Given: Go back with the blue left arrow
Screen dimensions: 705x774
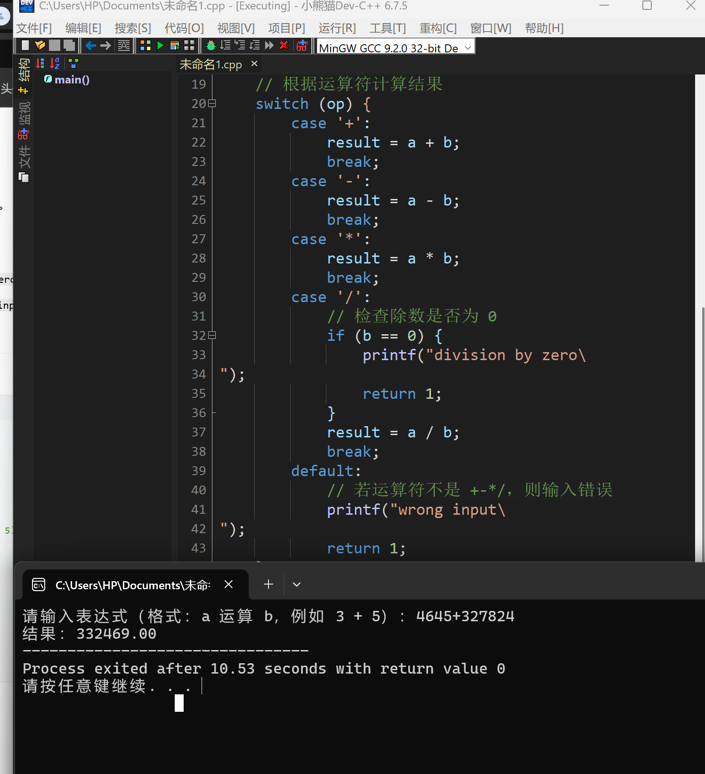Looking at the screenshot, I should click(x=91, y=45).
